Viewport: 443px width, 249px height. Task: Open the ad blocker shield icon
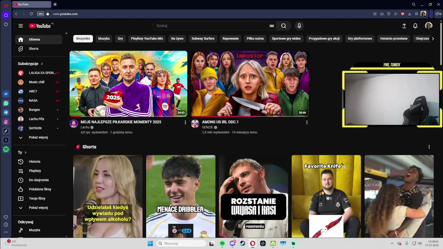389,14
